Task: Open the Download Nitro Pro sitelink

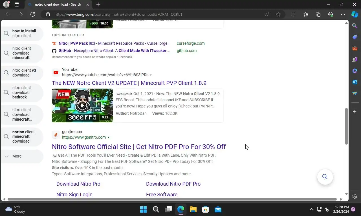Action: coord(78,184)
